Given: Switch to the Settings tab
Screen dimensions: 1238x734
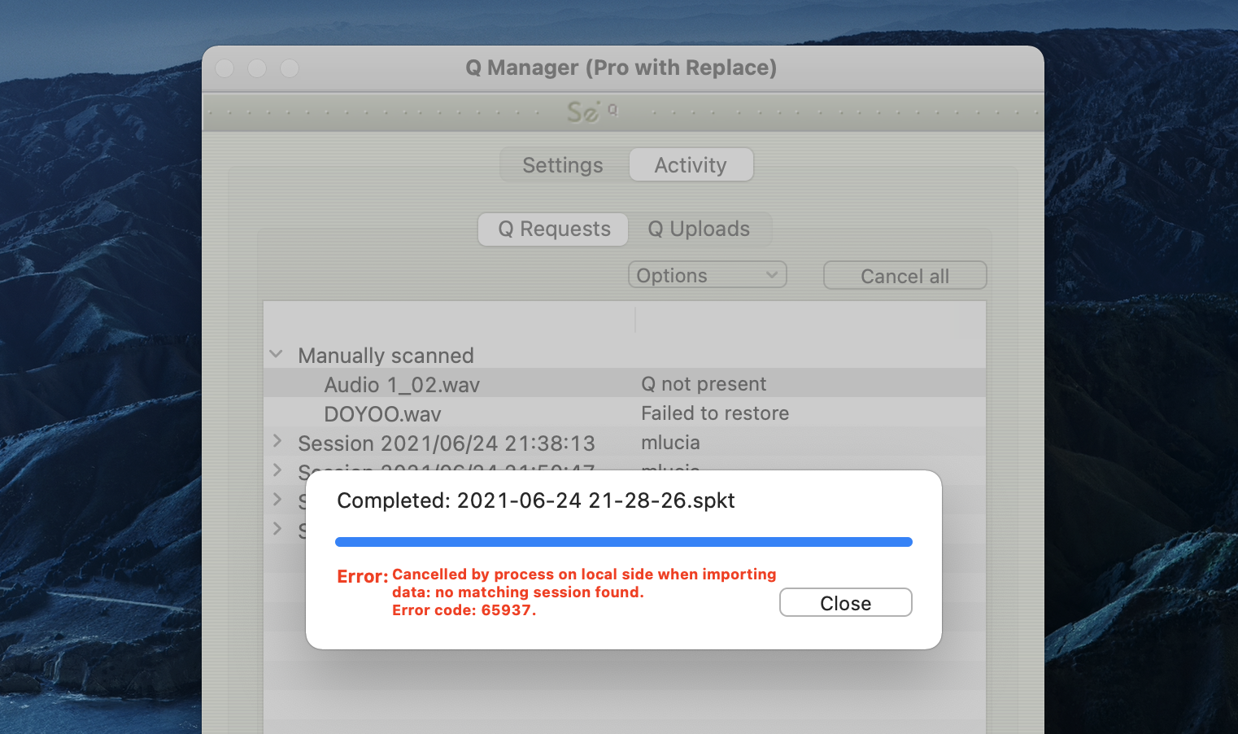Looking at the screenshot, I should click(563, 165).
